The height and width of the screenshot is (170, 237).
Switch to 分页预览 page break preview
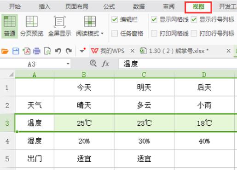pyautogui.click(x=32, y=26)
